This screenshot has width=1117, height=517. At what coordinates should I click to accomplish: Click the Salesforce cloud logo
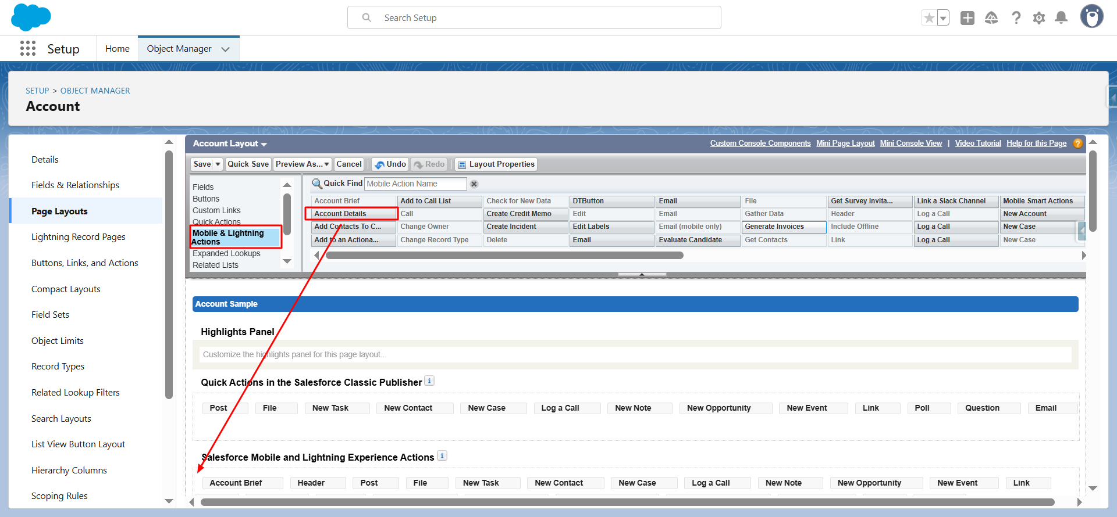tap(31, 17)
